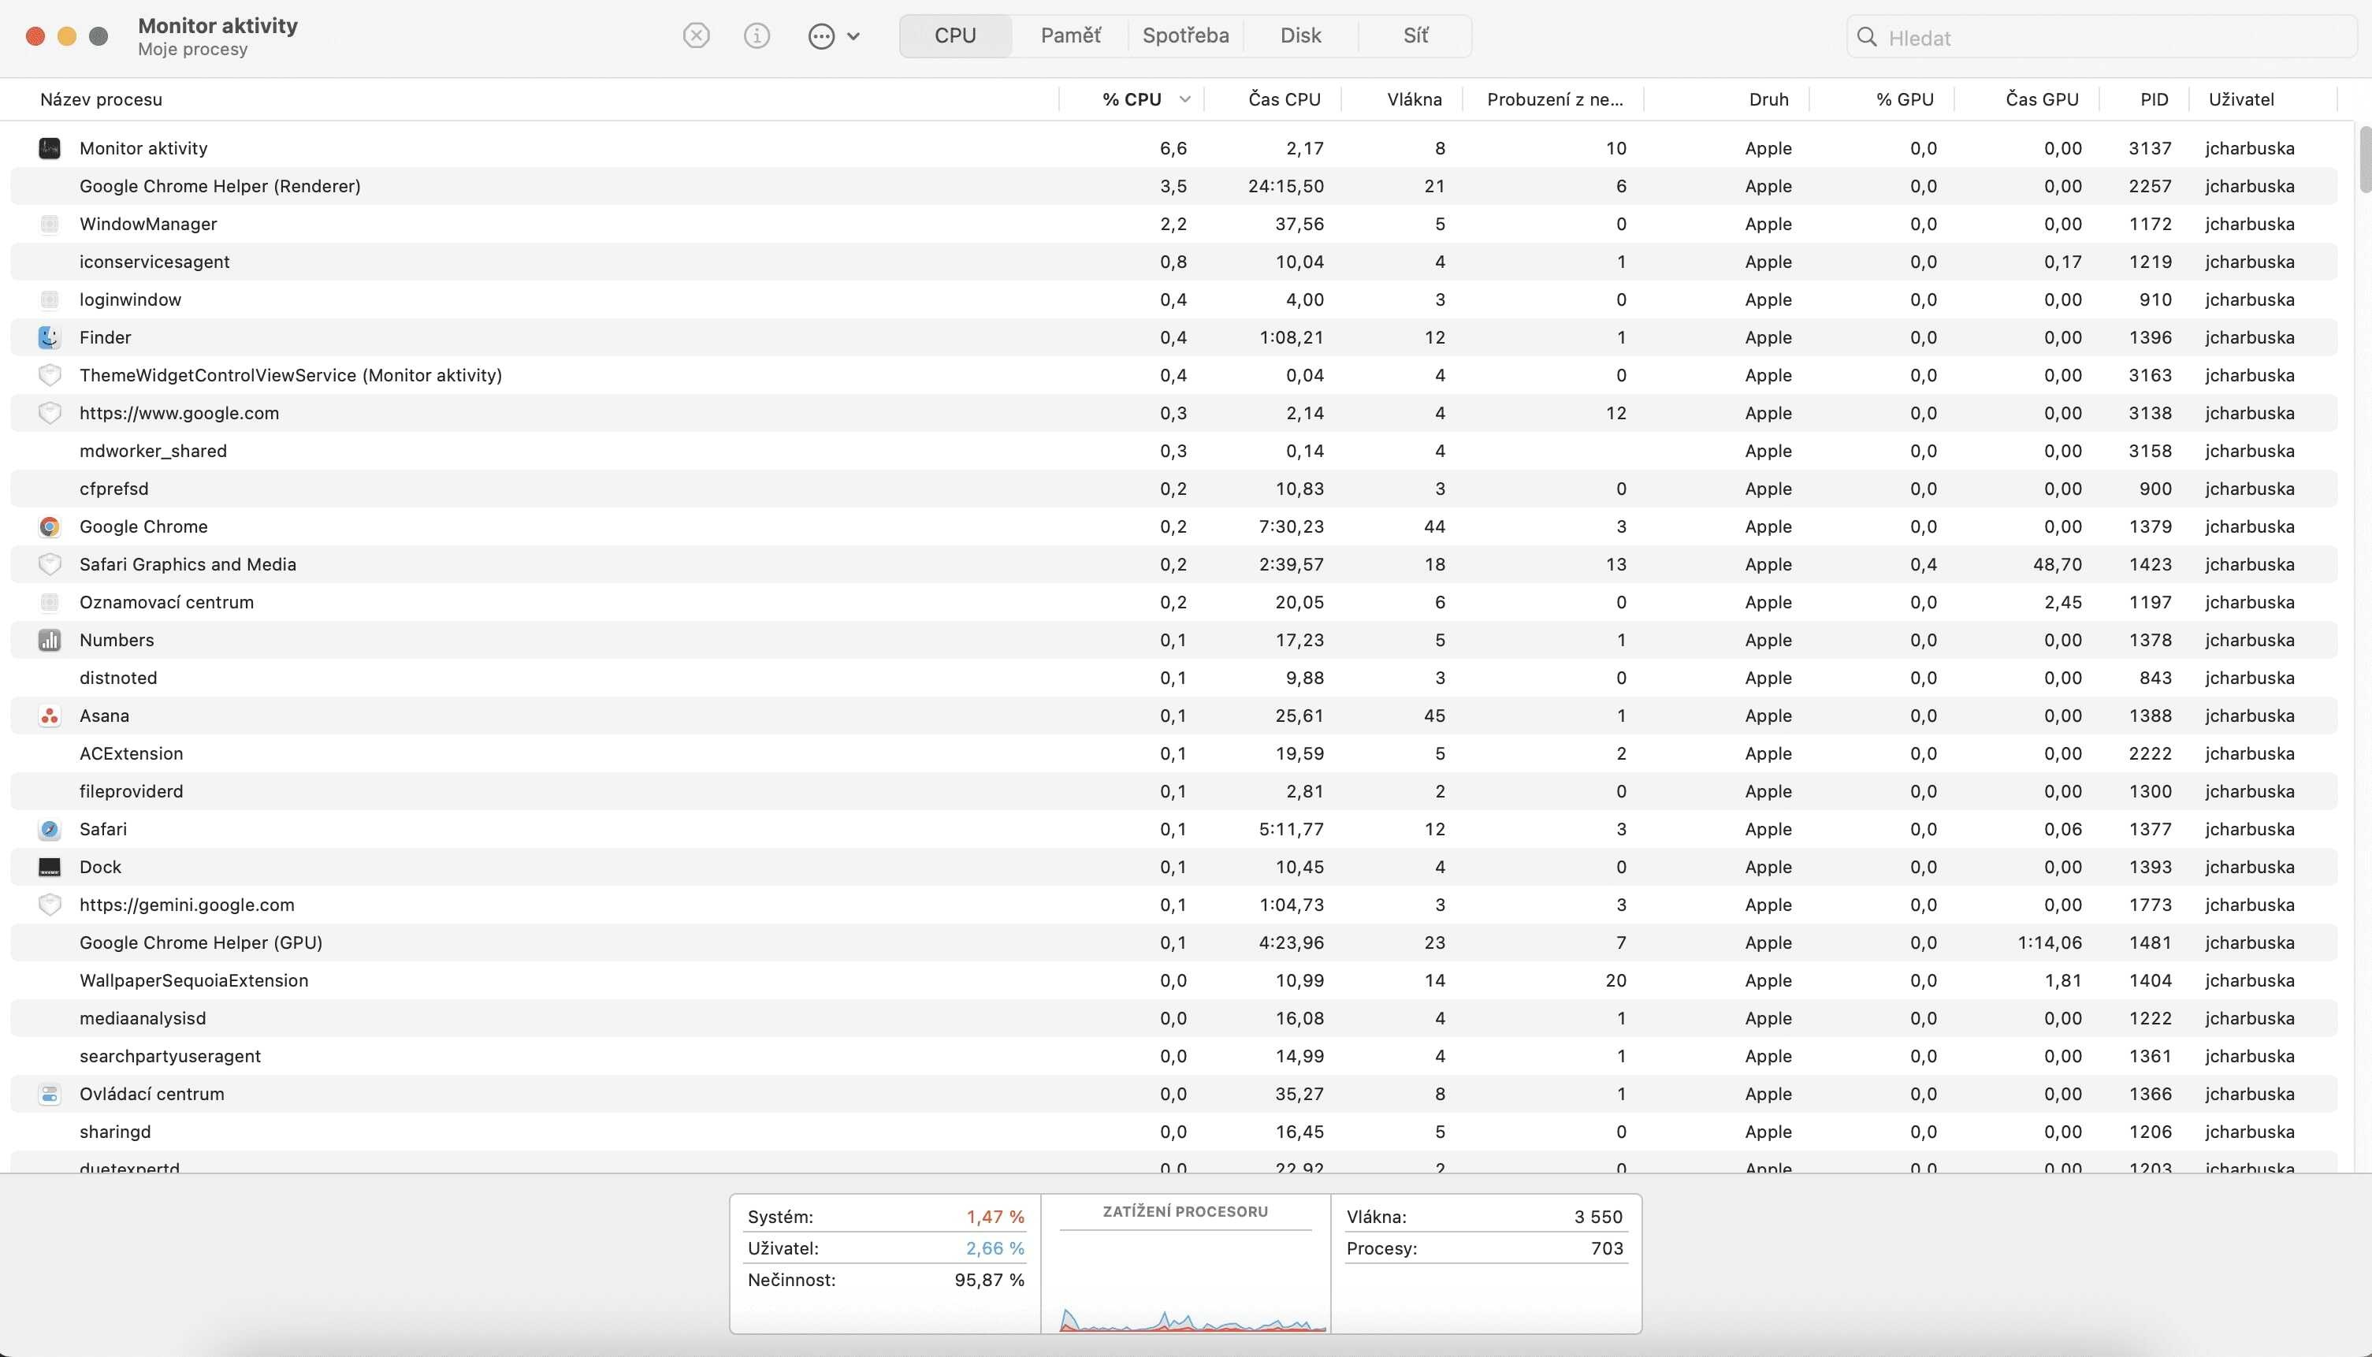
Task: Click the Monitor aktivity app icon in list
Action: 50,148
